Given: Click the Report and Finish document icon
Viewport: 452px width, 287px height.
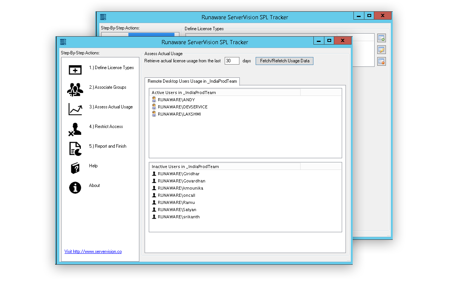Looking at the screenshot, I should [x=75, y=149].
